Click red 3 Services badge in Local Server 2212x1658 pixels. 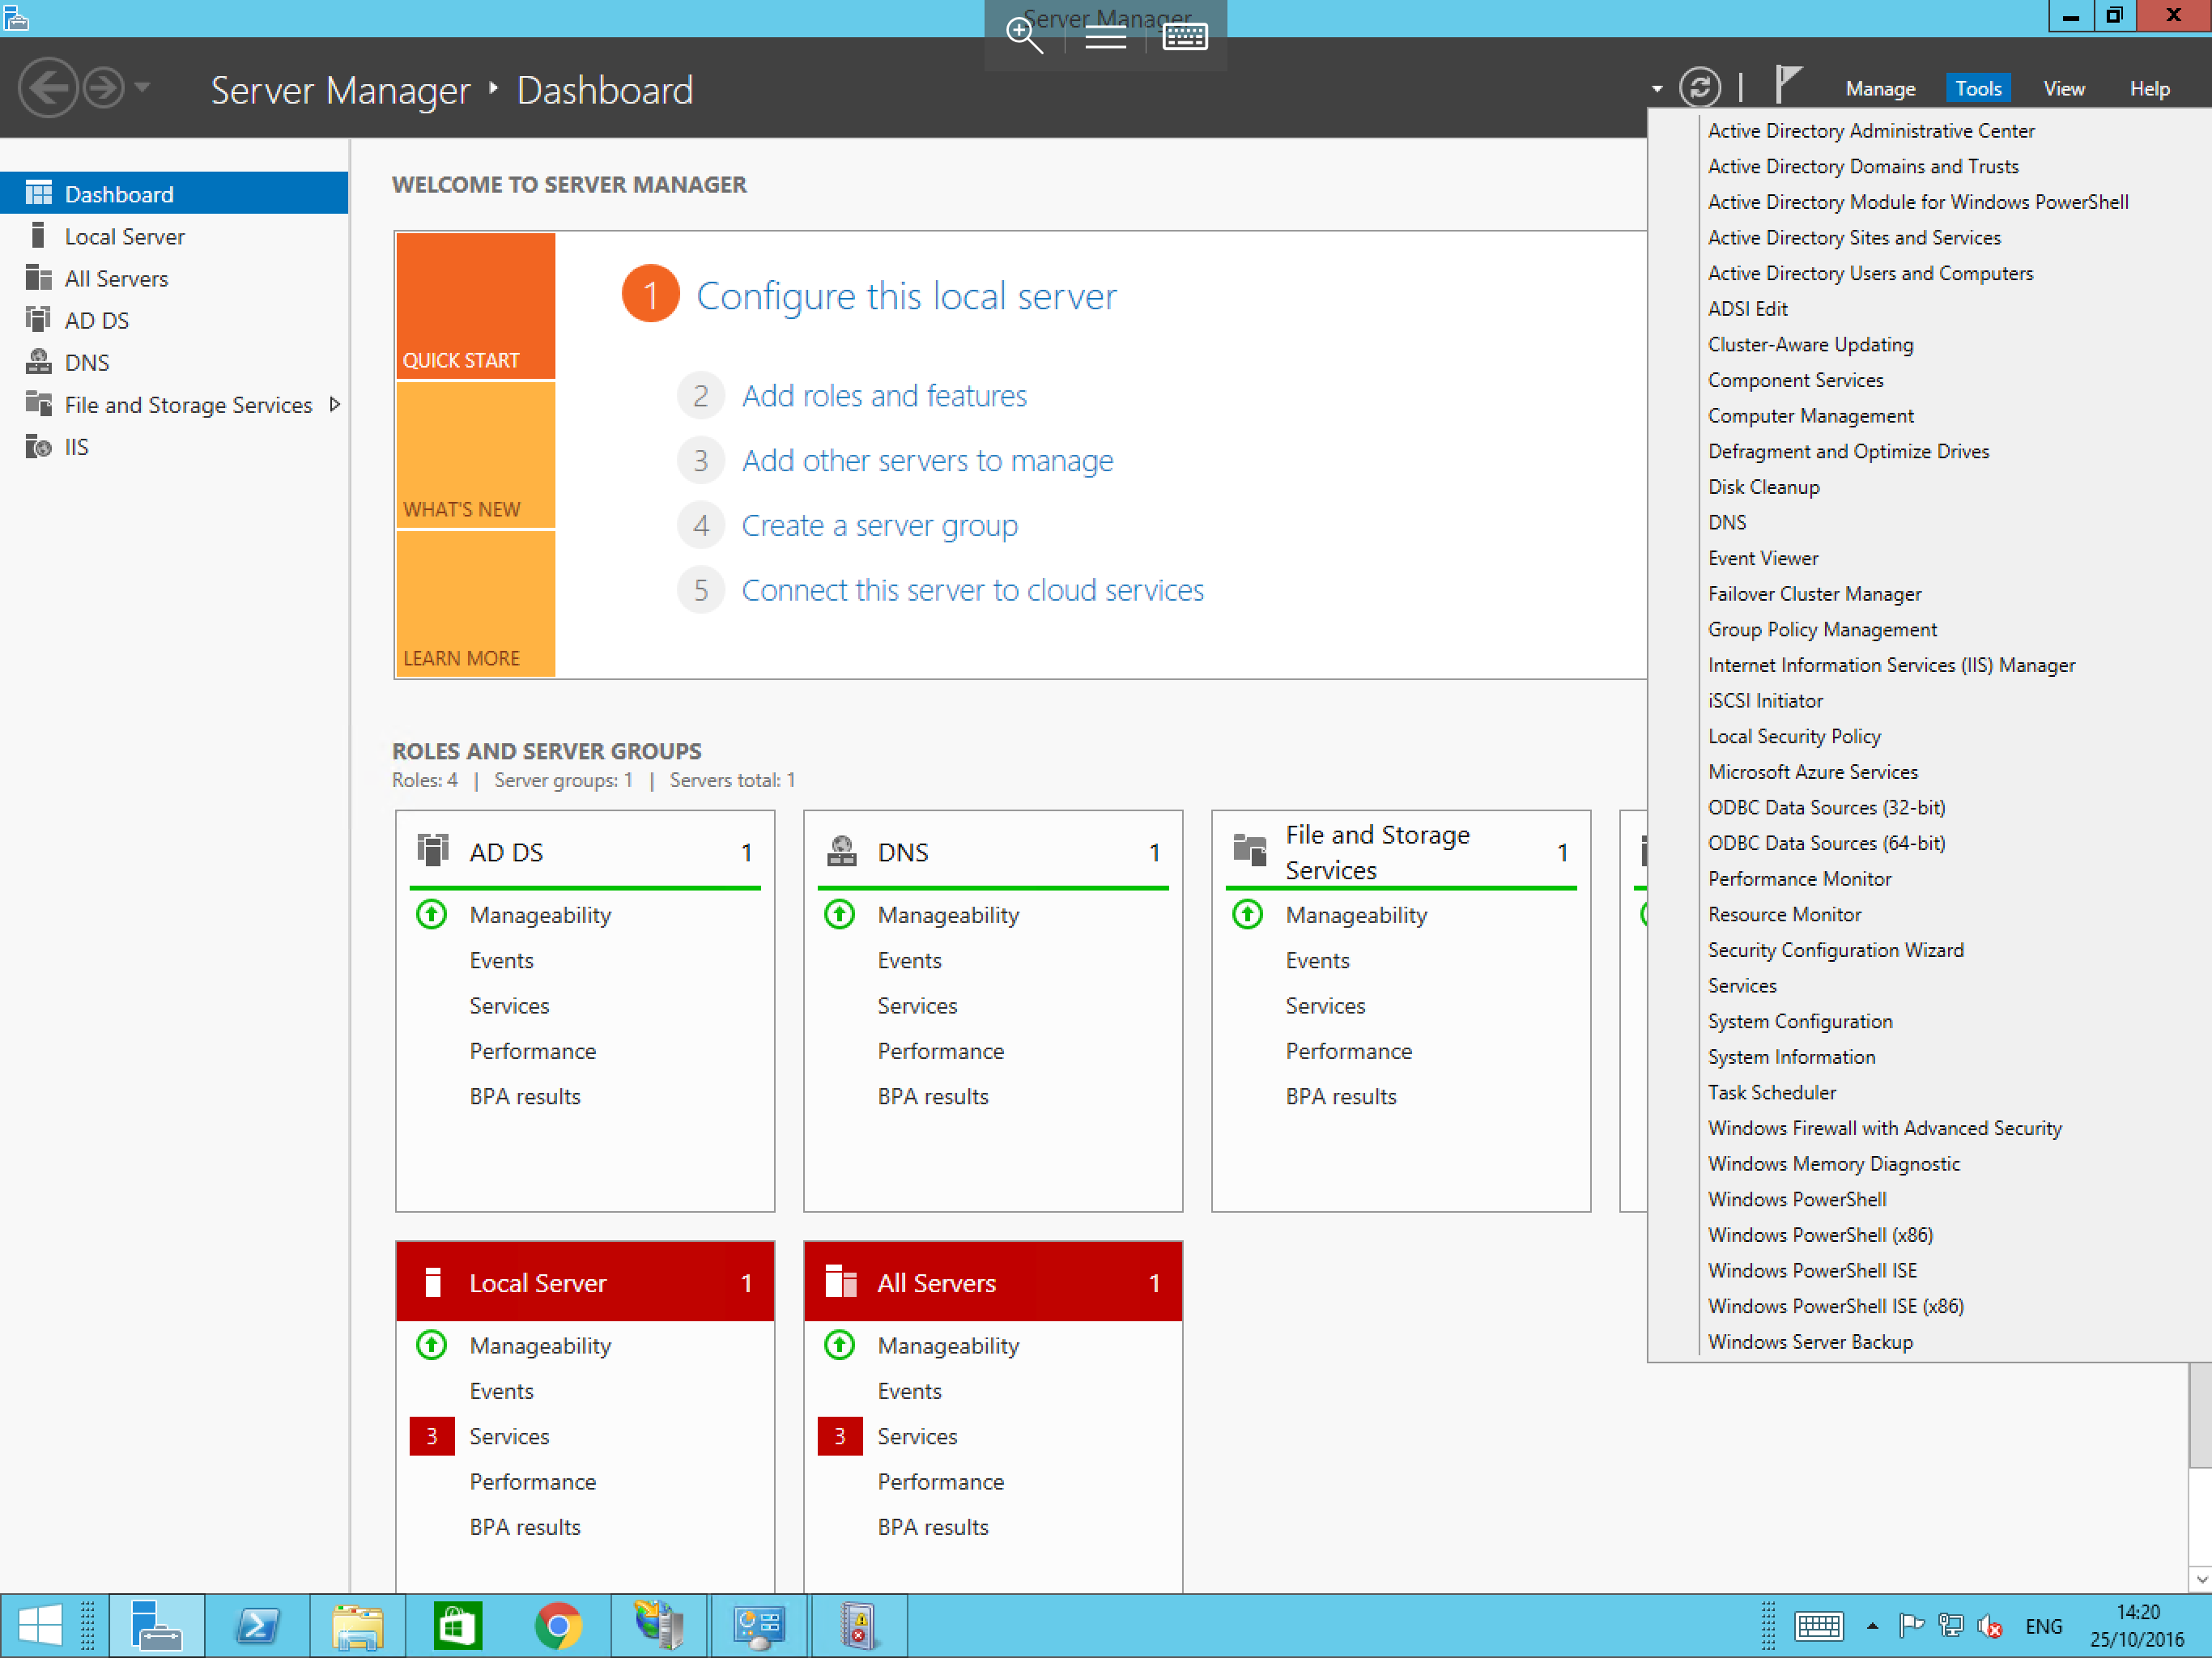coord(432,1436)
